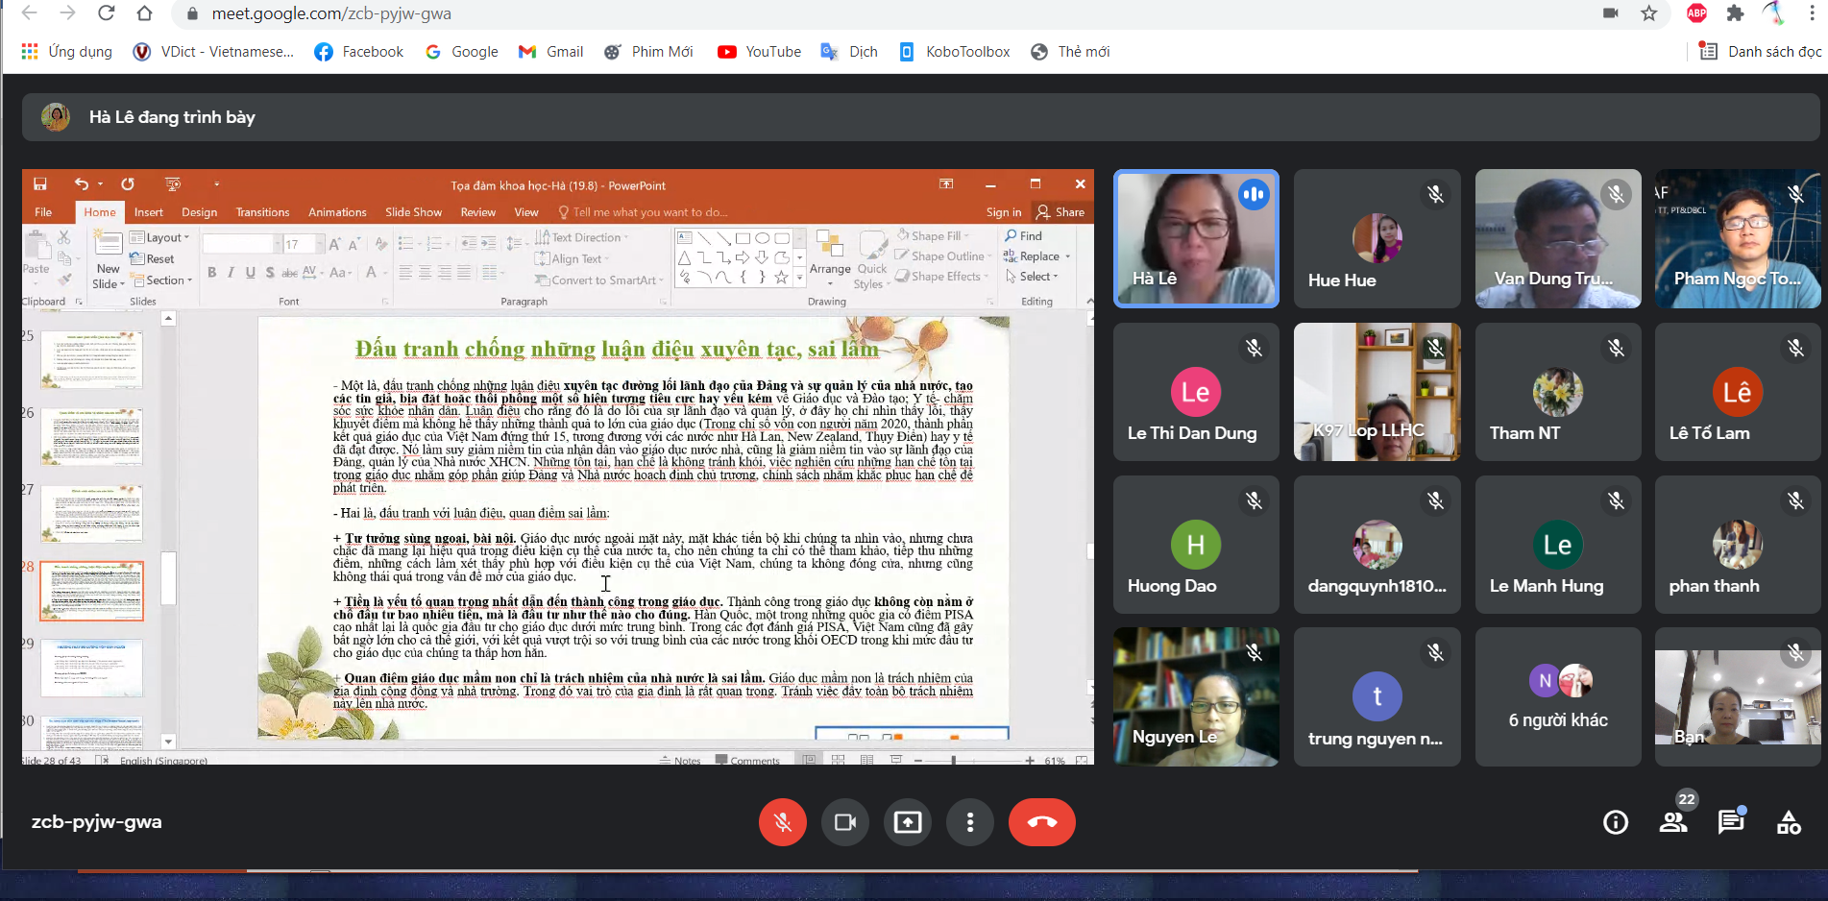Click the present now screen icon
The image size is (1828, 901).
pyautogui.click(x=908, y=822)
